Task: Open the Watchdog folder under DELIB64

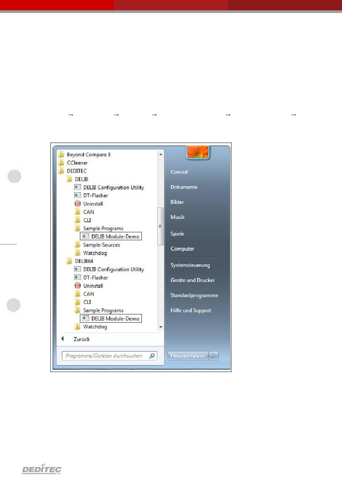Action: pos(91,327)
